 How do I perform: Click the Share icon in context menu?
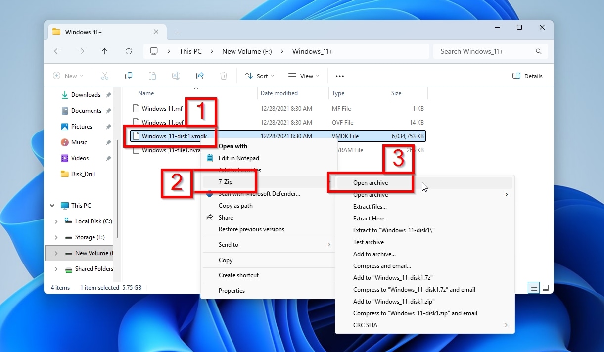coord(210,218)
